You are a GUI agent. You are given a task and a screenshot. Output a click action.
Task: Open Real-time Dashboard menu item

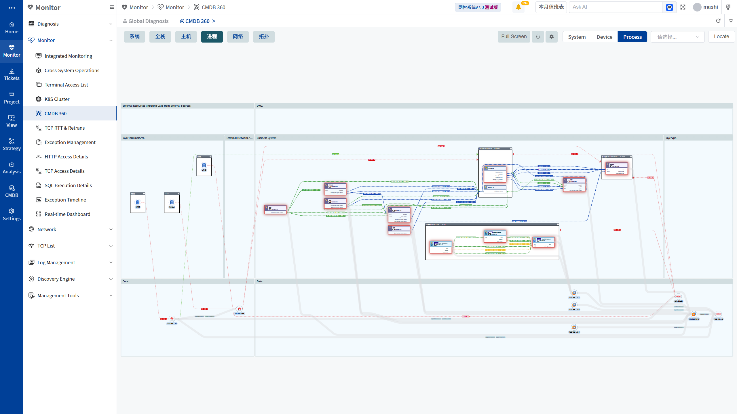(70, 214)
